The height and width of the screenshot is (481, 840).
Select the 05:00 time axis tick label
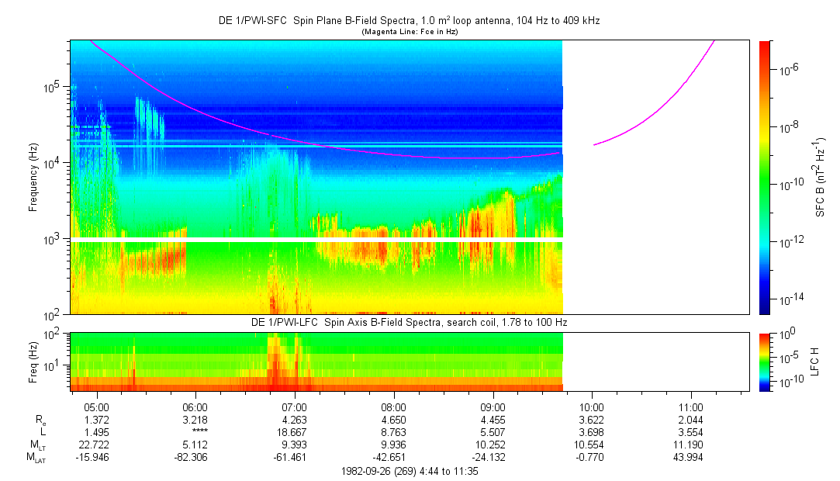pyautogui.click(x=96, y=407)
